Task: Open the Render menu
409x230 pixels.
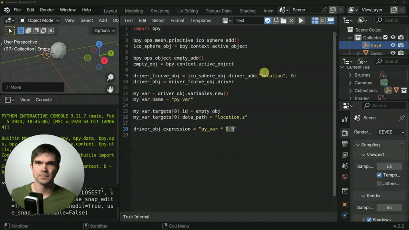Action: [47, 10]
